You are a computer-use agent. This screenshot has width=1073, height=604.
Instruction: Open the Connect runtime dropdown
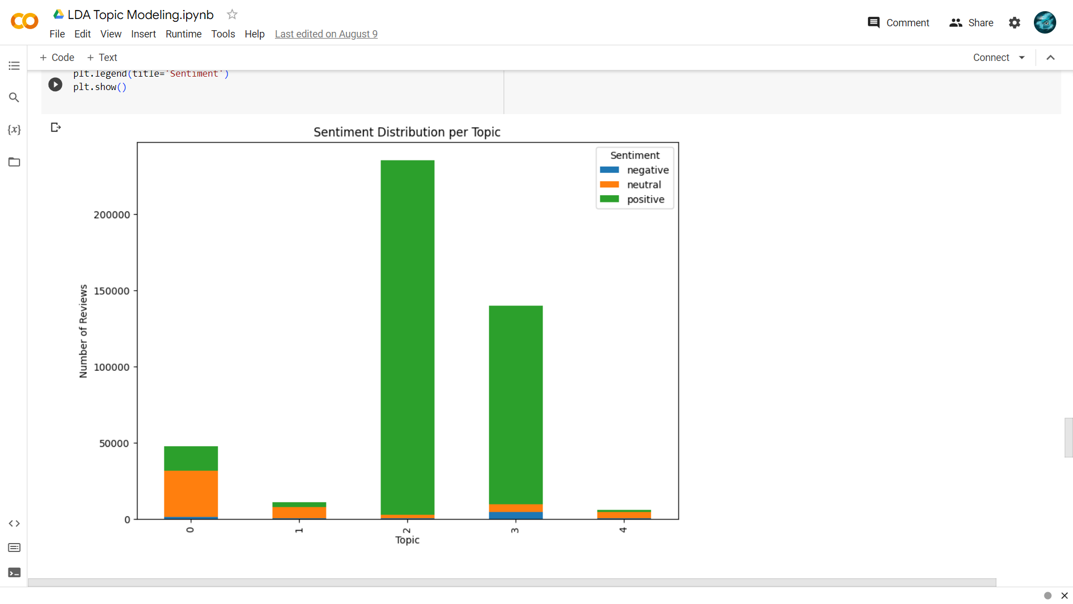pyautogui.click(x=999, y=58)
